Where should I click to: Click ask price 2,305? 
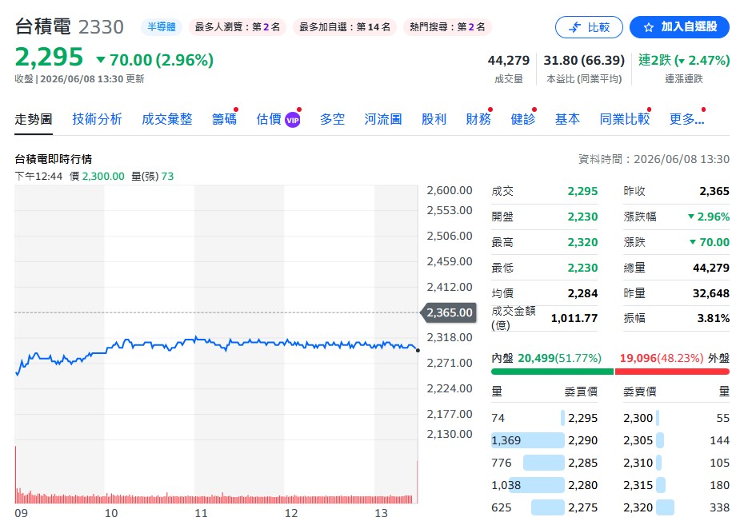[x=638, y=440]
